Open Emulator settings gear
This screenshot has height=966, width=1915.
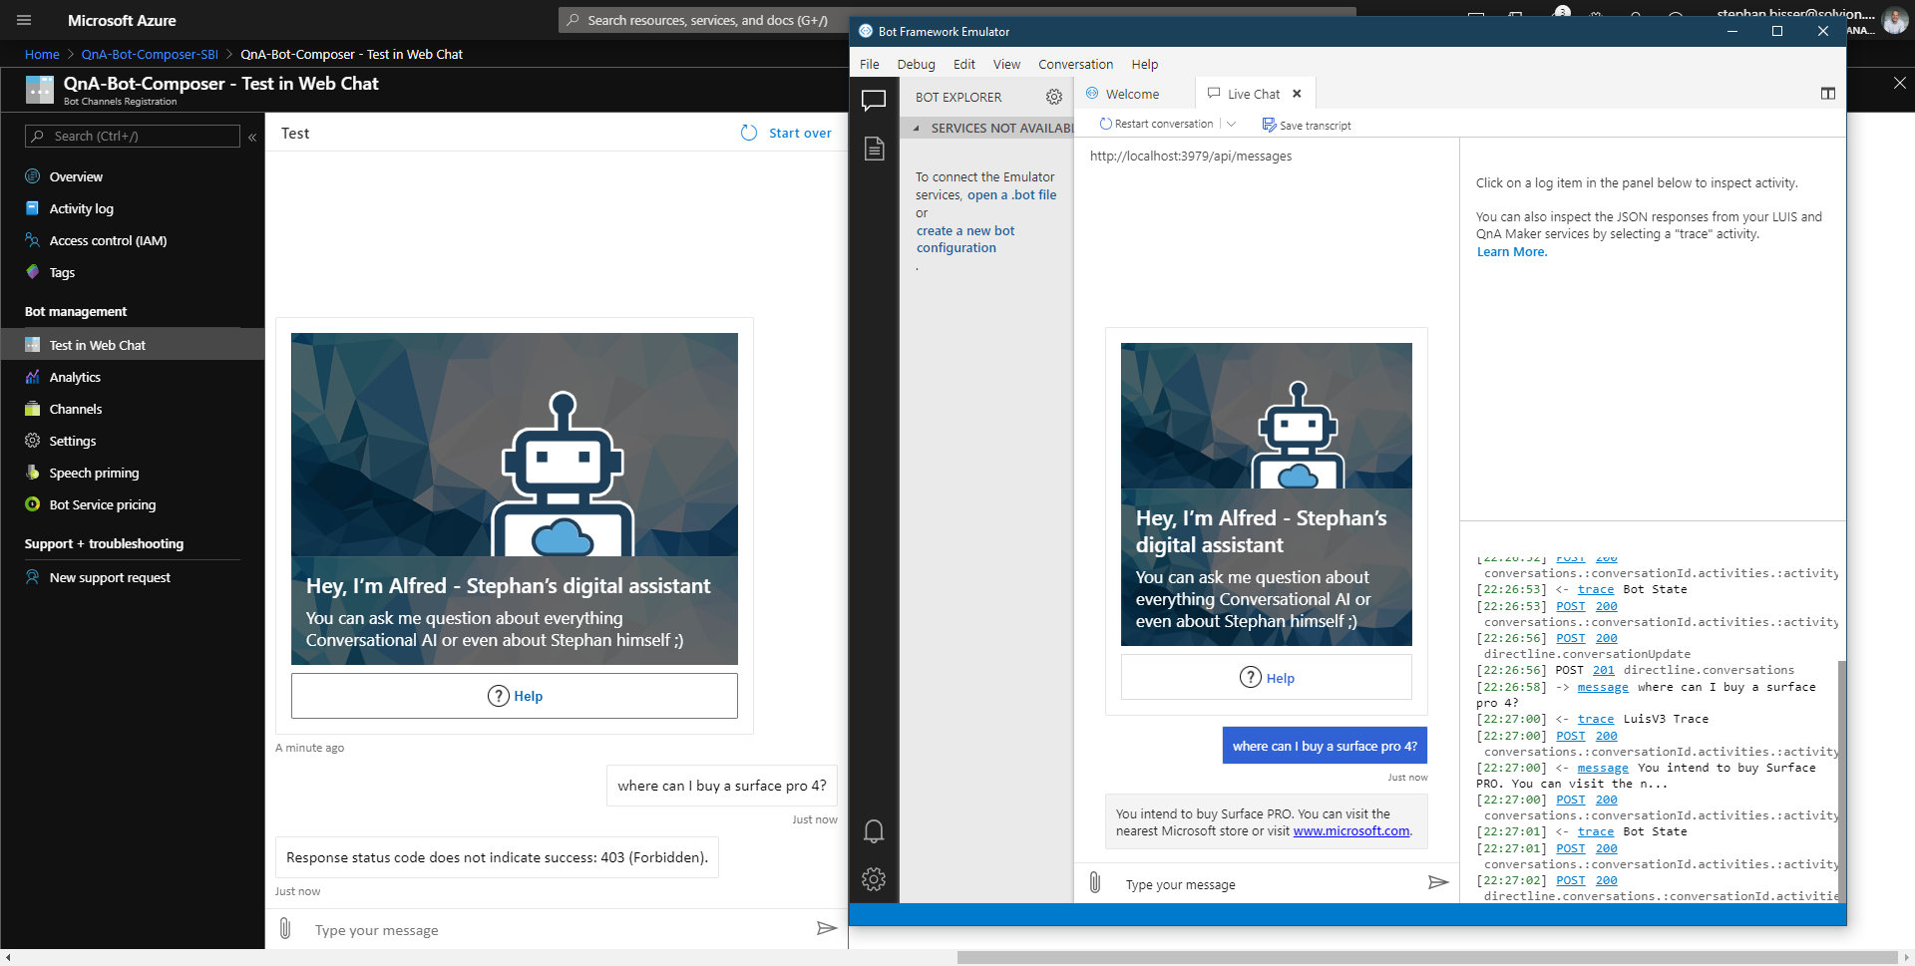click(875, 879)
